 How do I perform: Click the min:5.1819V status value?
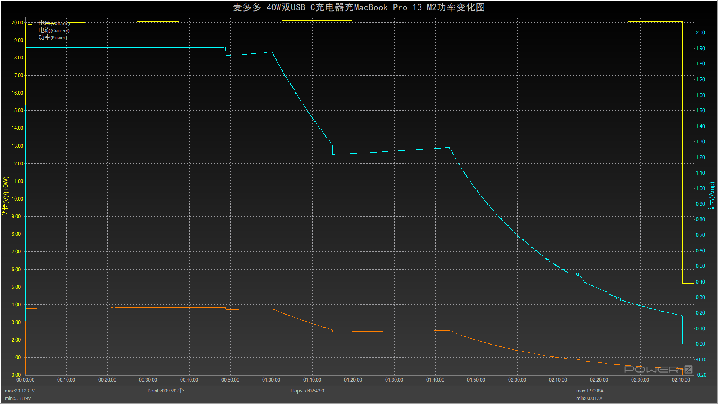pyautogui.click(x=18, y=398)
